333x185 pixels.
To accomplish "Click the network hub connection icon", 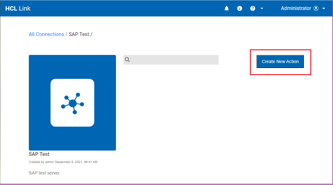I will 73,103.
